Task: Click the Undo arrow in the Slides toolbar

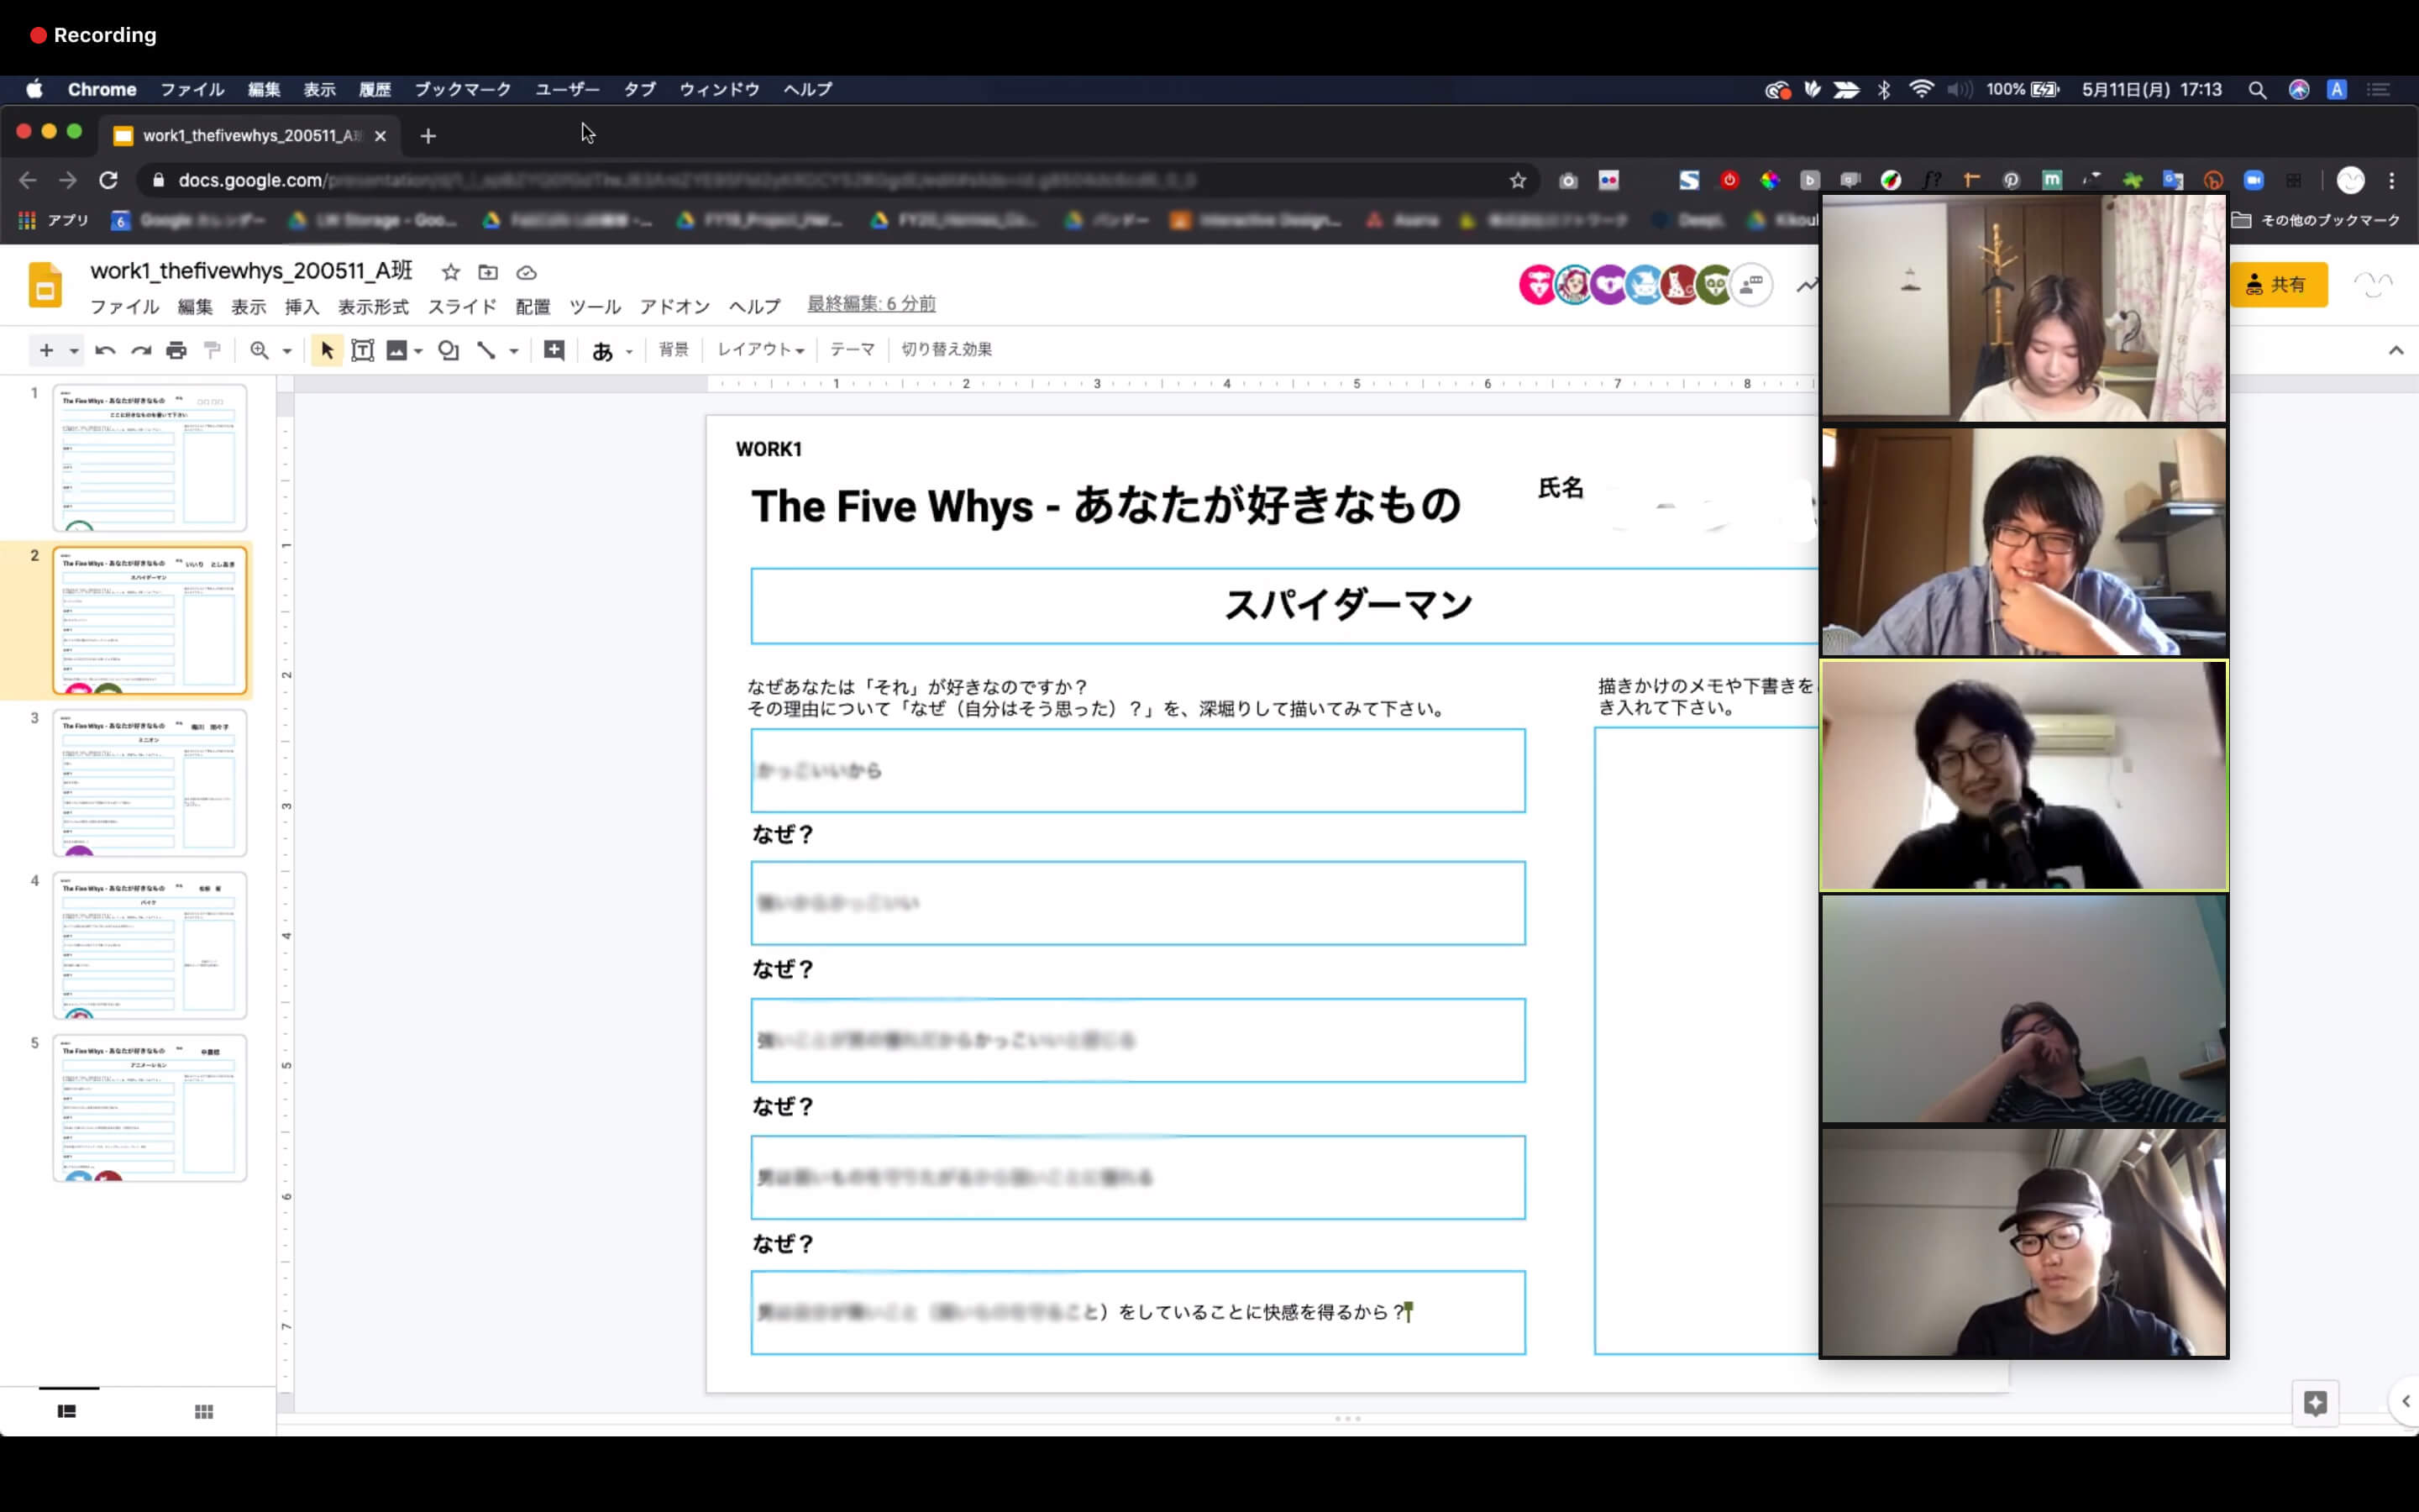Action: click(x=105, y=350)
